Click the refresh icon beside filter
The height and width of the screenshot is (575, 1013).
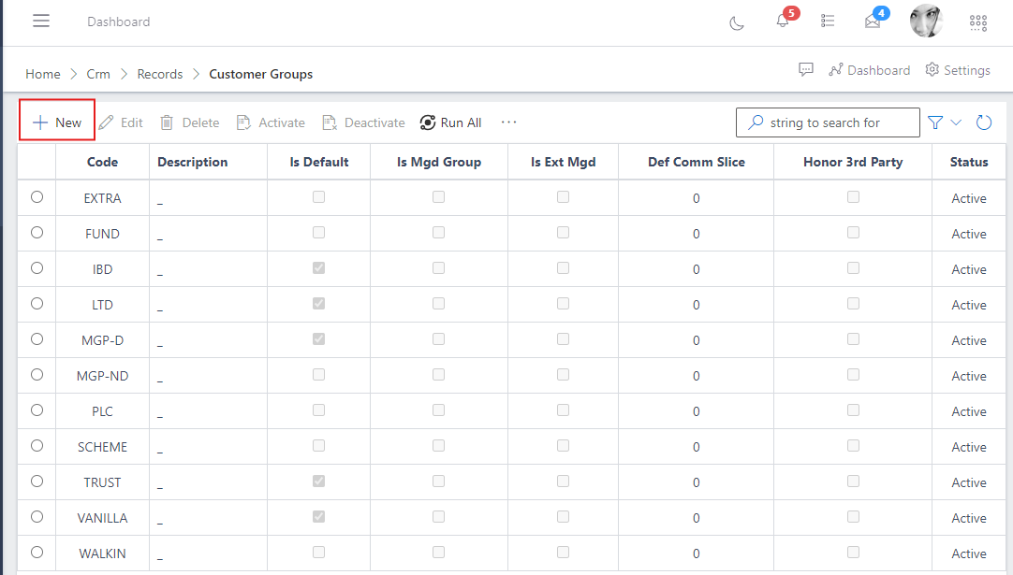(984, 122)
